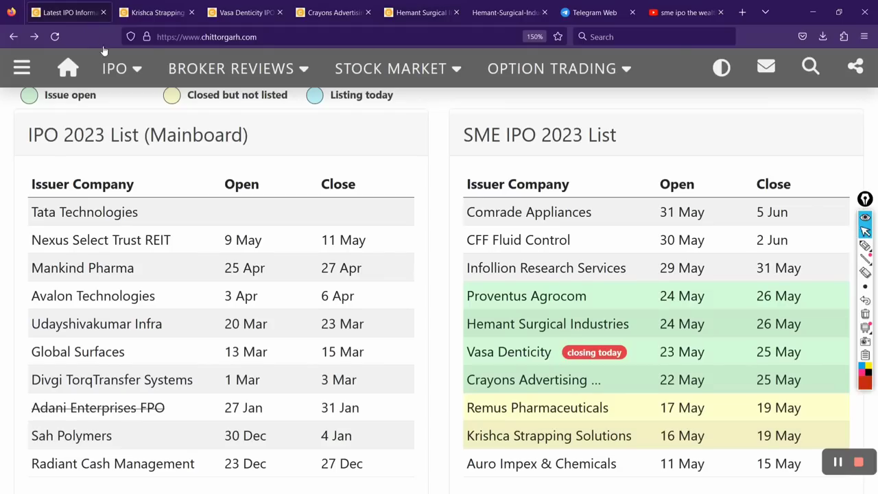
Task: Take a screenshot with the camera icon
Action: pyautogui.click(x=865, y=342)
